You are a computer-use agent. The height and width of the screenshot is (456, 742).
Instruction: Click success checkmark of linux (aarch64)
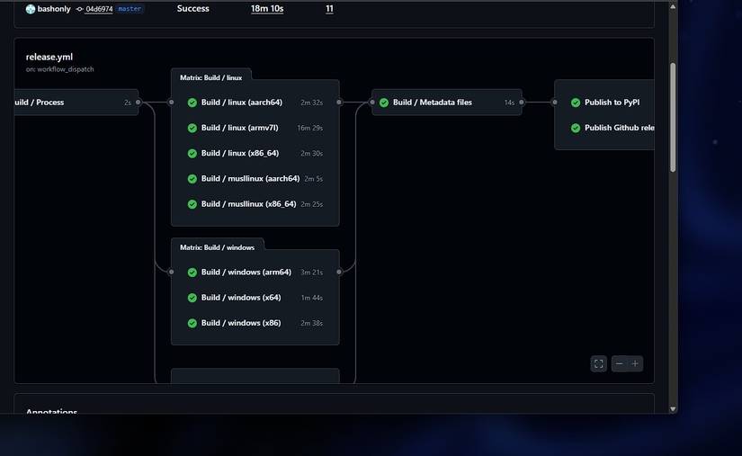tap(192, 103)
